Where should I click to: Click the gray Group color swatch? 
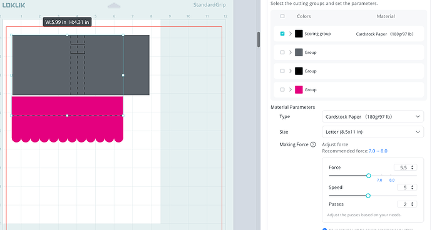[299, 52]
